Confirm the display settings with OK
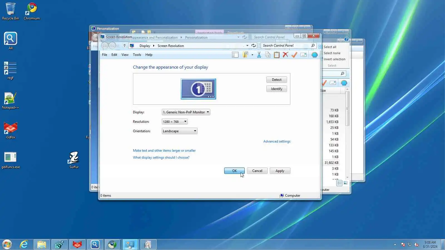 pyautogui.click(x=234, y=171)
